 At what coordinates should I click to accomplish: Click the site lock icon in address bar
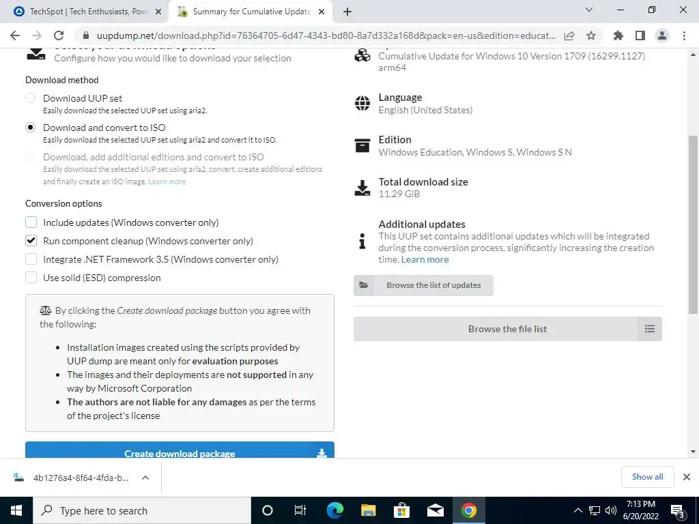(86, 35)
